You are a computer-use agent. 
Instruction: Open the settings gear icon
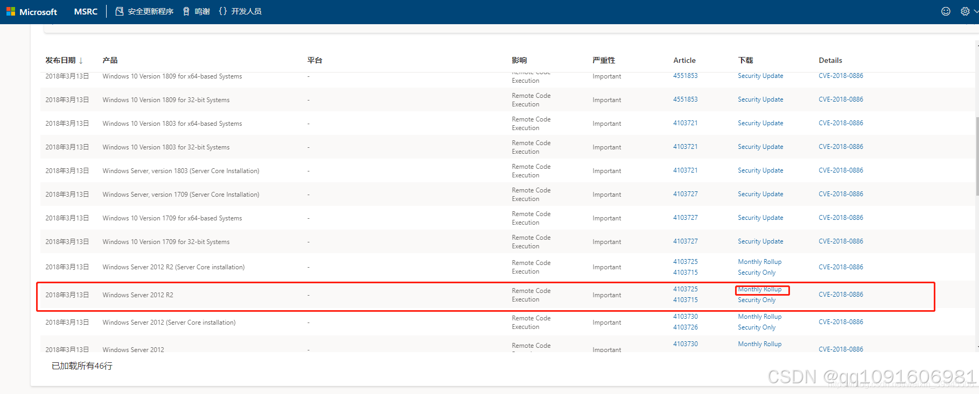pos(965,11)
